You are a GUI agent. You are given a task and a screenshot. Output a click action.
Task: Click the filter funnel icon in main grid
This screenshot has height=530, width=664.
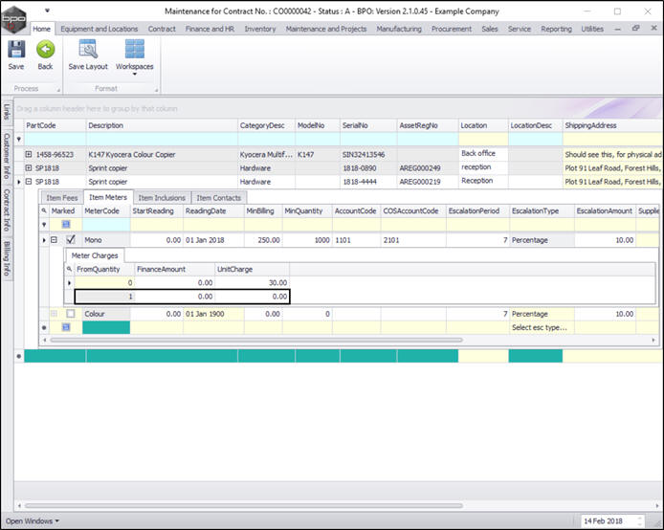[x=19, y=140]
